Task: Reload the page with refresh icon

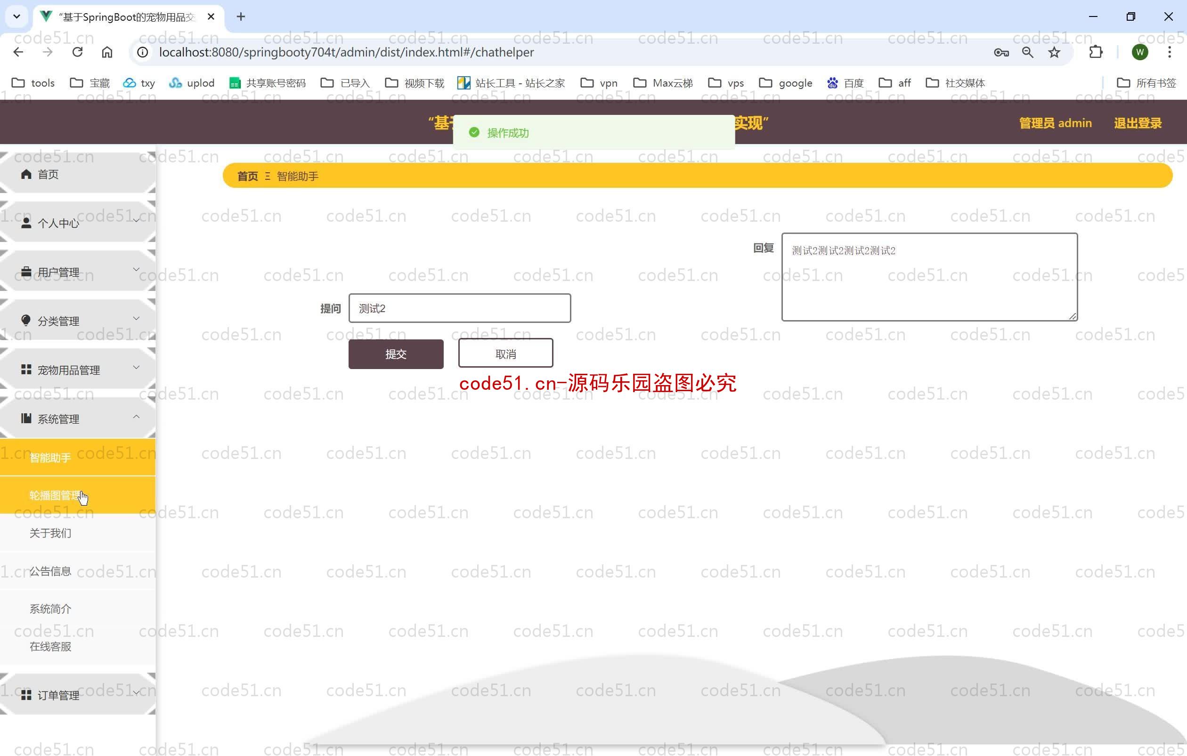Action: point(77,52)
